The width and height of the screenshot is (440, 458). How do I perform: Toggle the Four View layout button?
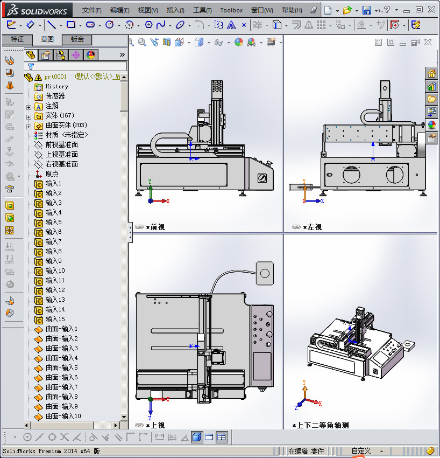222,438
